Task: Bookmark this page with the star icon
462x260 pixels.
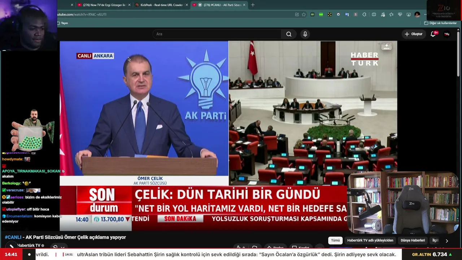Action: [x=304, y=14]
